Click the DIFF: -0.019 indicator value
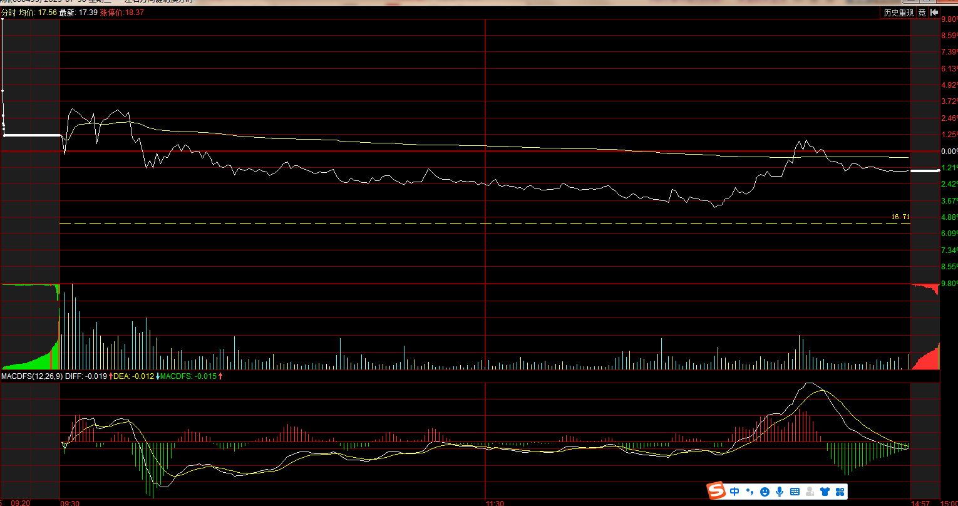The image size is (958, 506). (x=87, y=376)
